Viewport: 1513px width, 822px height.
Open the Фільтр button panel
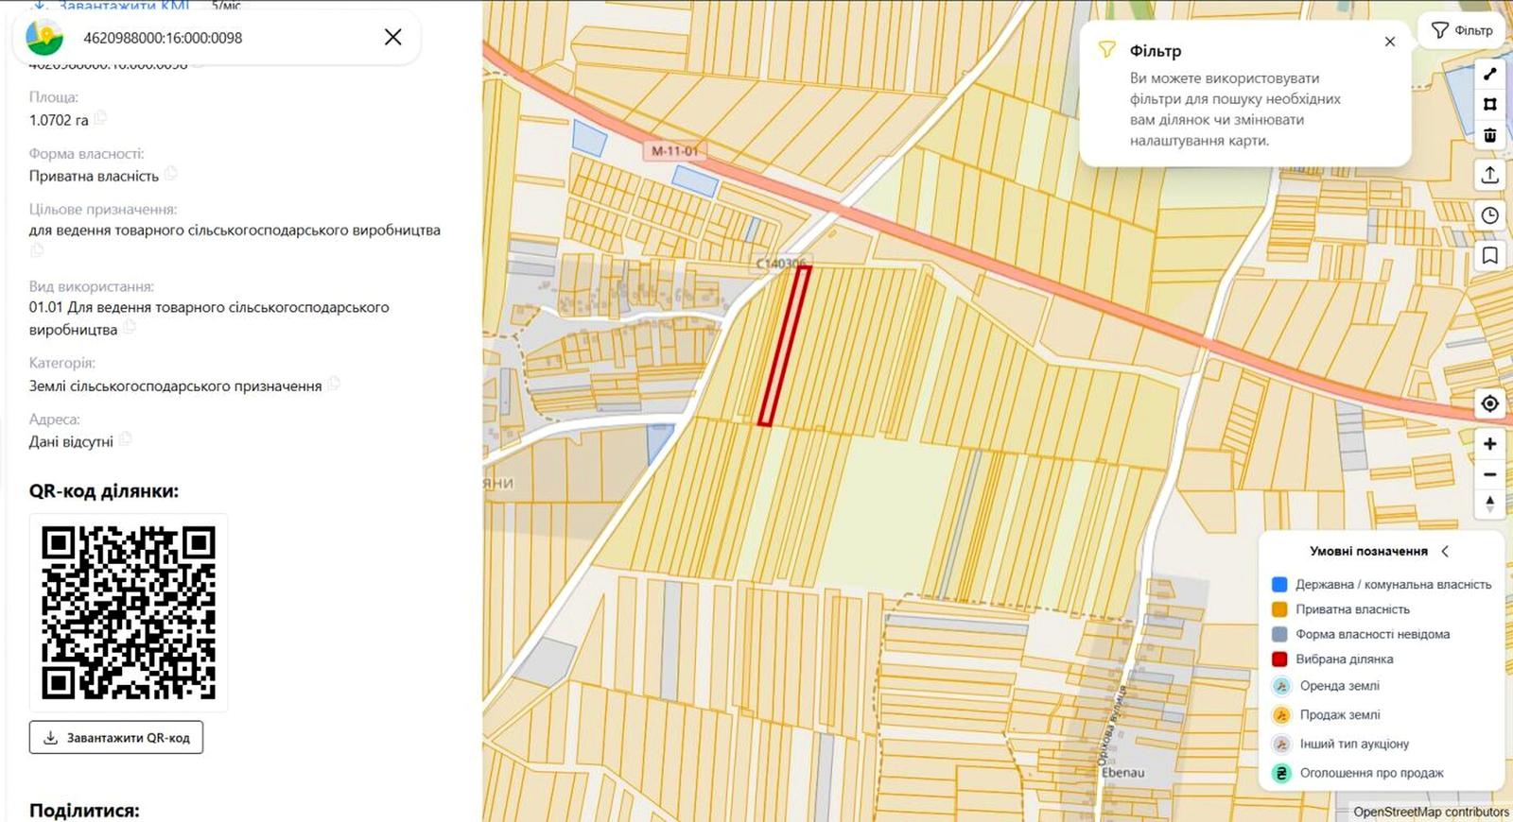click(x=1462, y=30)
